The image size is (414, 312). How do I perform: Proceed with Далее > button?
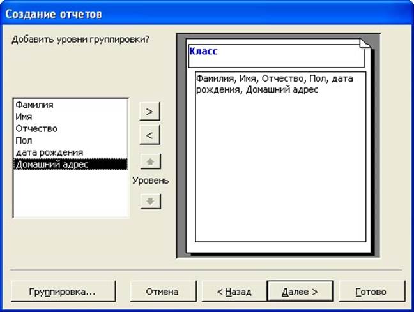pyautogui.click(x=300, y=292)
